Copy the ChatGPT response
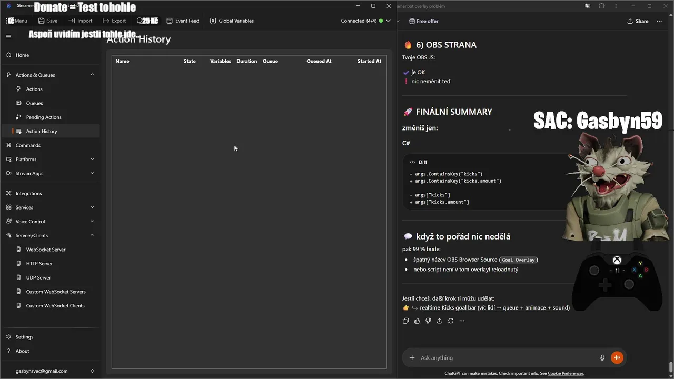This screenshot has width=674, height=379. point(405,321)
